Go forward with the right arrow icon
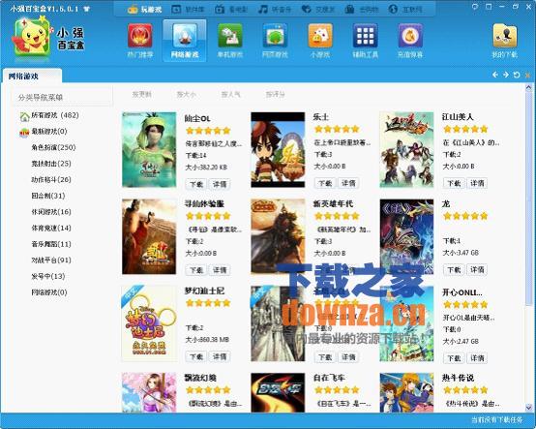This screenshot has height=429, width=536. tap(506, 75)
